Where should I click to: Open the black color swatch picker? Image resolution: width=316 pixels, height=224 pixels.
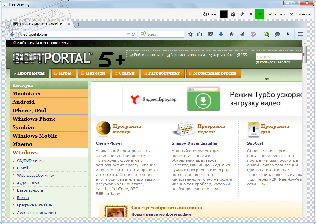pos(224,14)
